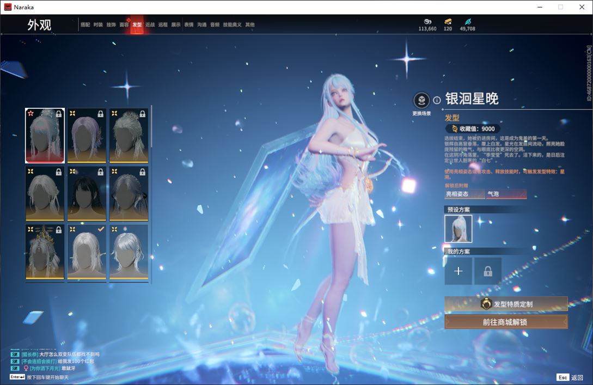Screen dimensions: 593x385
Task: Choose the preset hairstyle thumbnail under 预设方案
Action: click(458, 229)
